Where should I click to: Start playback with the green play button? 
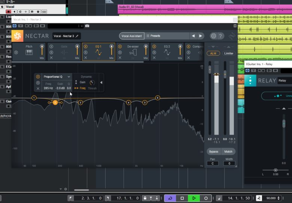tap(194, 198)
